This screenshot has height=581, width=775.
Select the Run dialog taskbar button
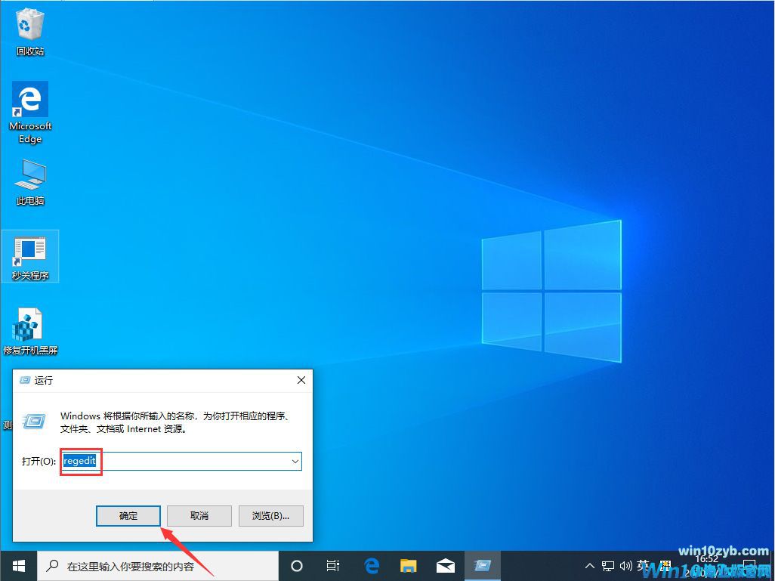coord(482,565)
